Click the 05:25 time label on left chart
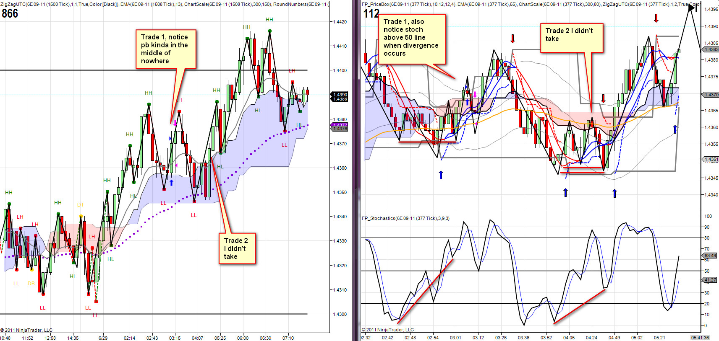Image resolution: width=719 pixels, height=341 pixels. [x=220, y=338]
